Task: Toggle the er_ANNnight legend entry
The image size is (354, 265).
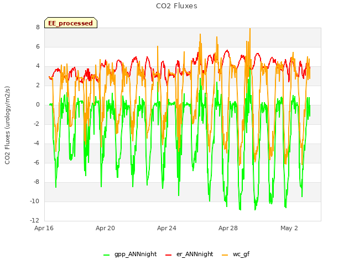Action: point(189,254)
